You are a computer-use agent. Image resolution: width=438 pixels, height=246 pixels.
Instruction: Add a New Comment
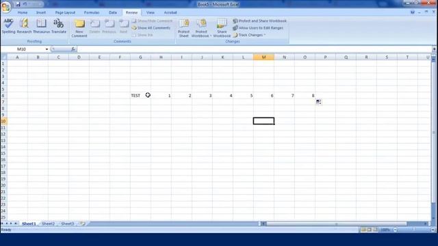click(x=79, y=28)
